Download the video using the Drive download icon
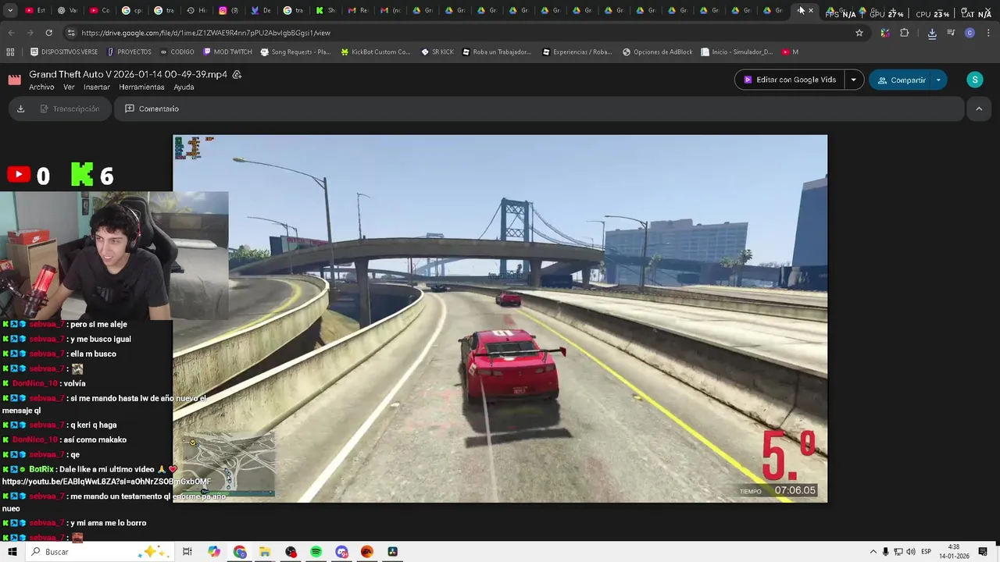This screenshot has height=562, width=1000. (x=20, y=108)
